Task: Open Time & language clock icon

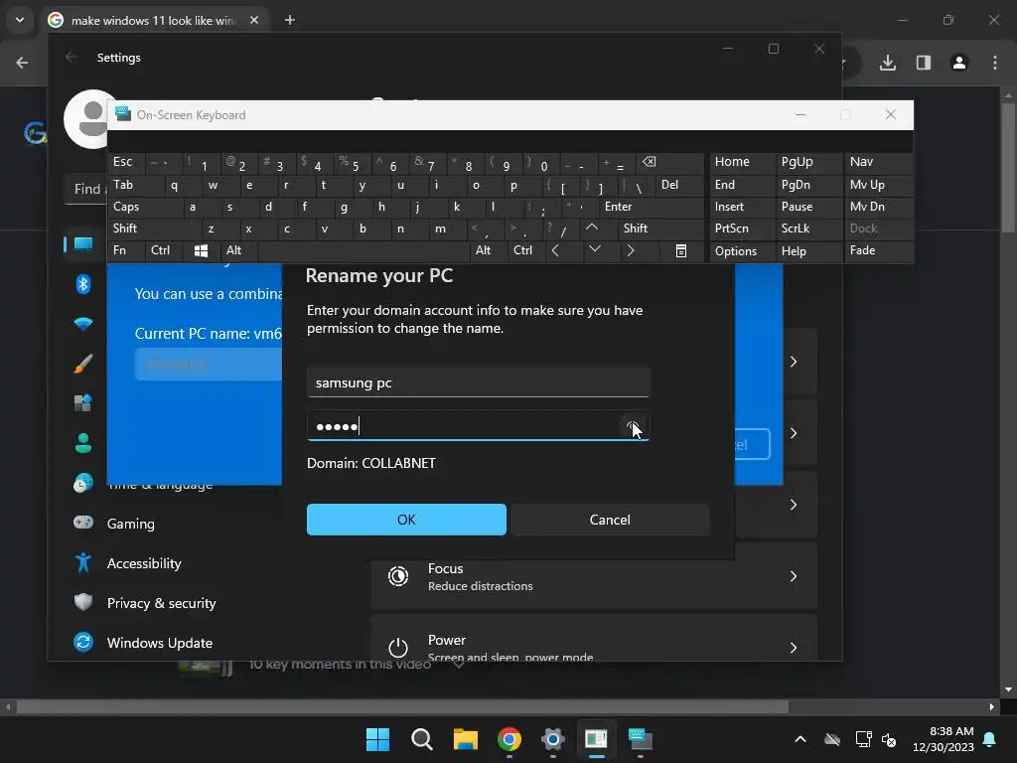Action: click(83, 484)
